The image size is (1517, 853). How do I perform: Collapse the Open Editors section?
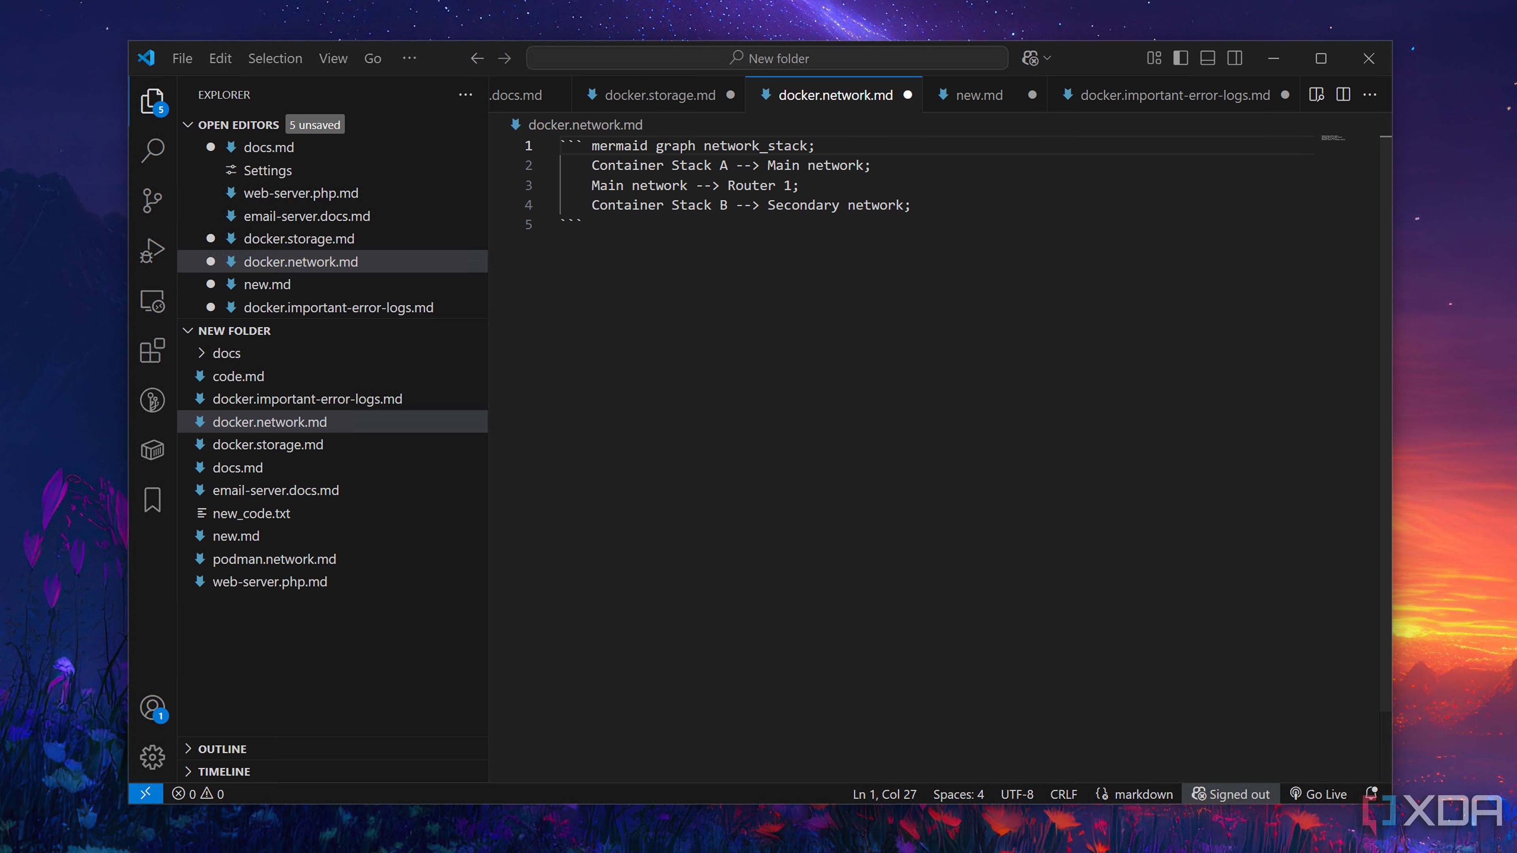tap(188, 125)
